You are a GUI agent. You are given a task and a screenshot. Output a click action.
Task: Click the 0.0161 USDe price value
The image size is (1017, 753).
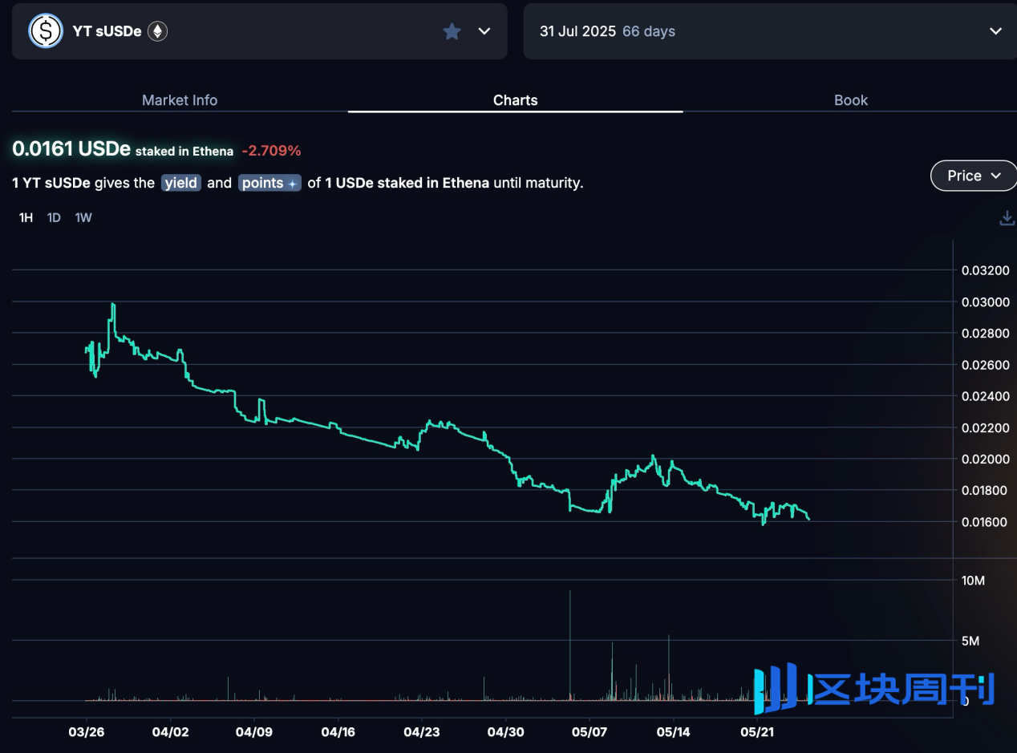(x=71, y=149)
